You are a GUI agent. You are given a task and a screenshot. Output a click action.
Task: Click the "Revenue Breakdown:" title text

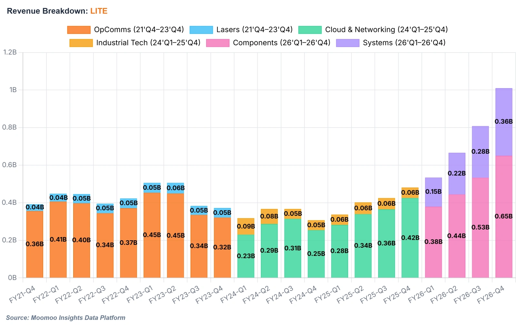coord(47,11)
